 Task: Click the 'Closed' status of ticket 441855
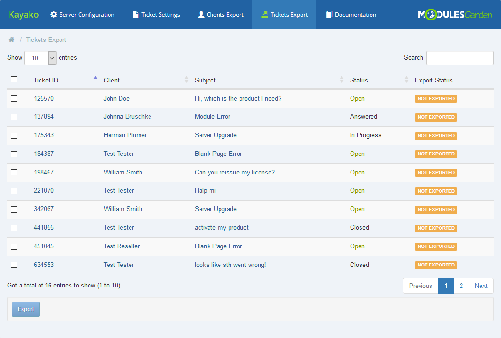(360, 228)
